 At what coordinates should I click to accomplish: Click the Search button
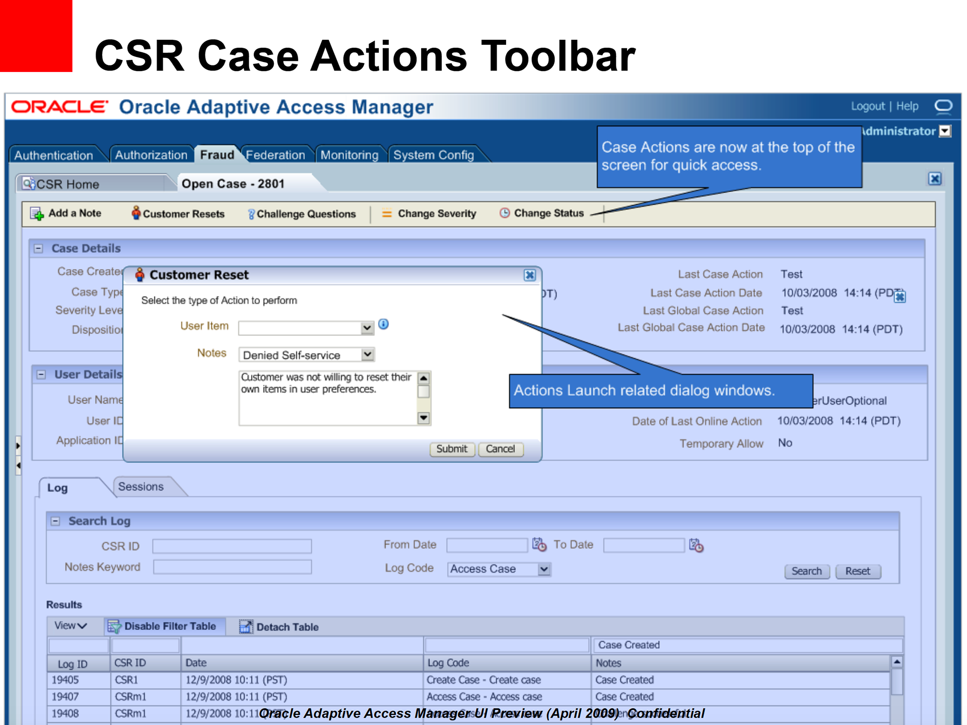[x=806, y=571]
